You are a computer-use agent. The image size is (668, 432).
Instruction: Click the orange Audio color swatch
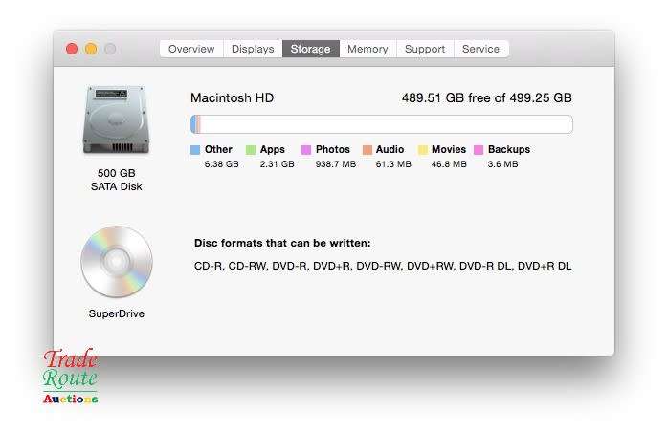click(x=367, y=150)
